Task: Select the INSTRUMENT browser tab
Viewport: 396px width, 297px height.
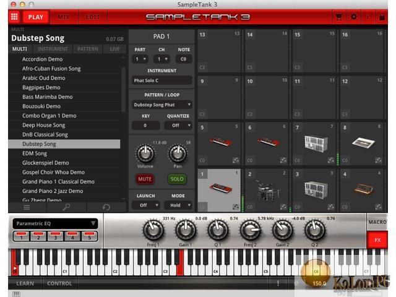Action: (x=53, y=49)
